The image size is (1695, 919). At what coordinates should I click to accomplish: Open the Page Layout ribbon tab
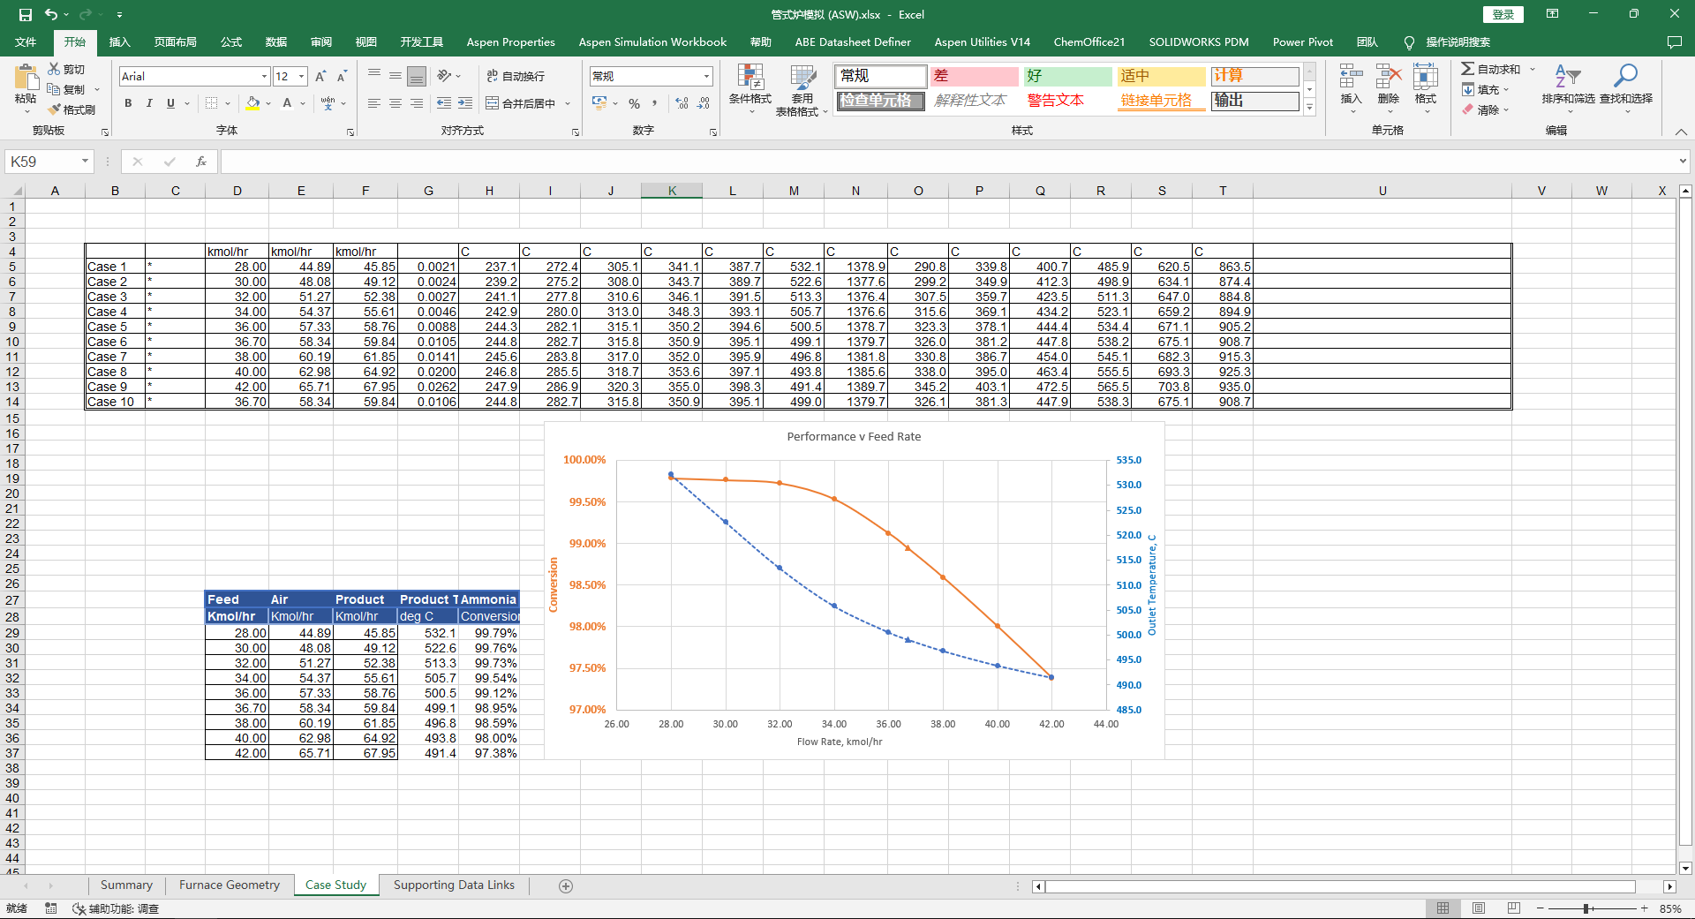(x=175, y=41)
